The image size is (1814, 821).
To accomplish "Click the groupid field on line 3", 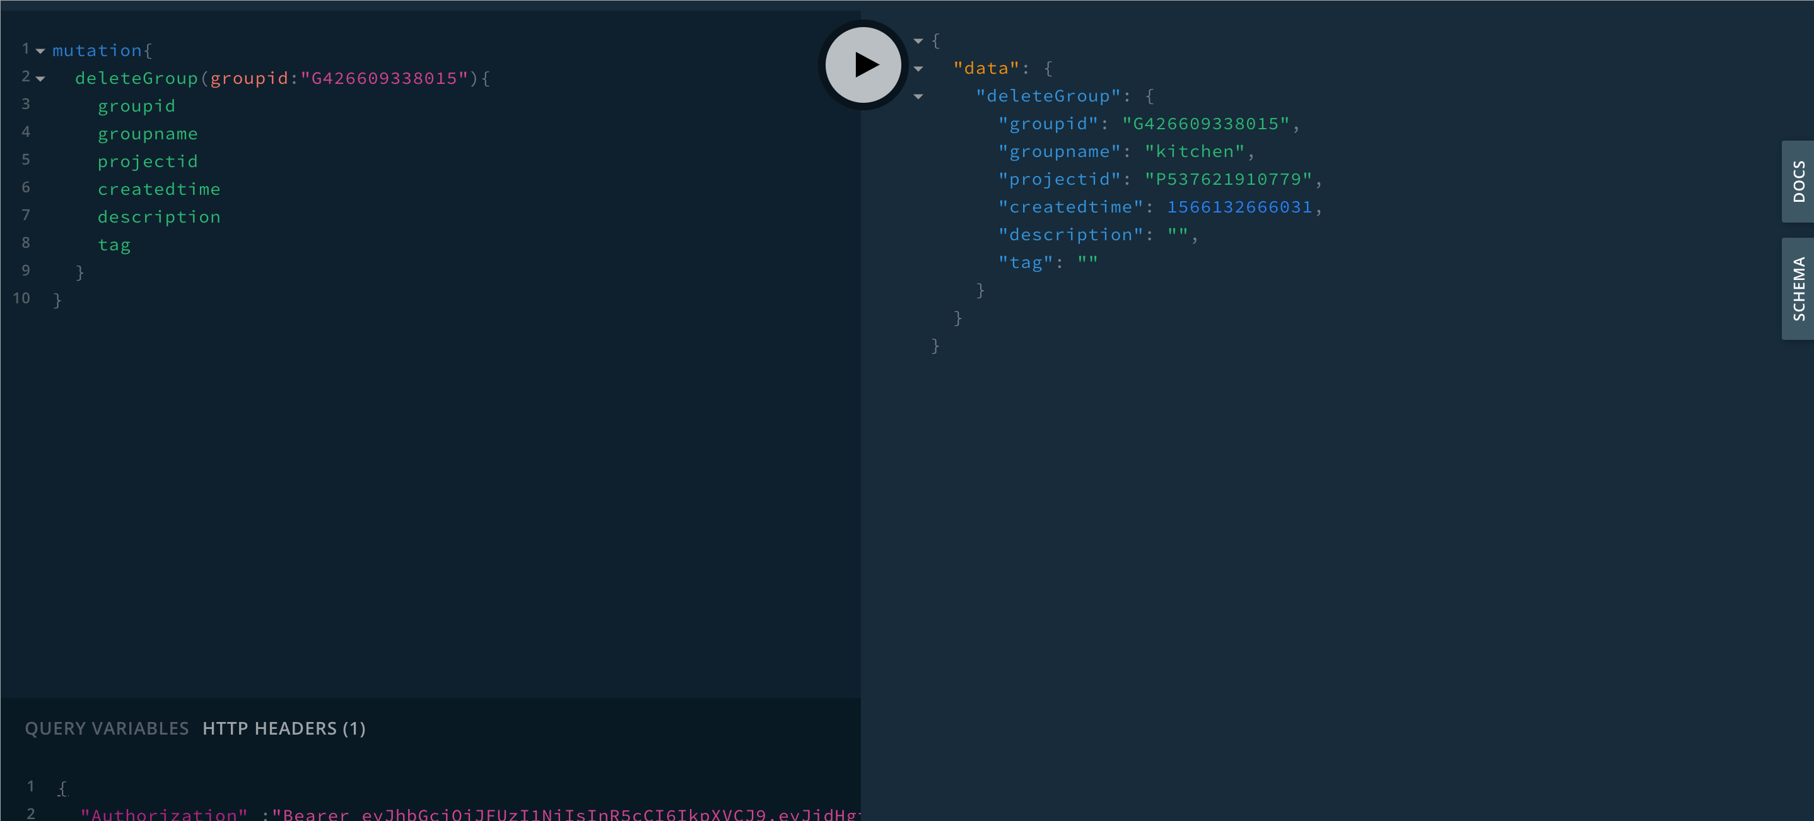I will [137, 107].
